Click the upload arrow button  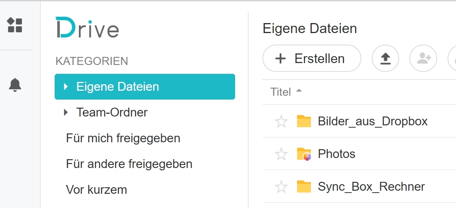tap(385, 58)
